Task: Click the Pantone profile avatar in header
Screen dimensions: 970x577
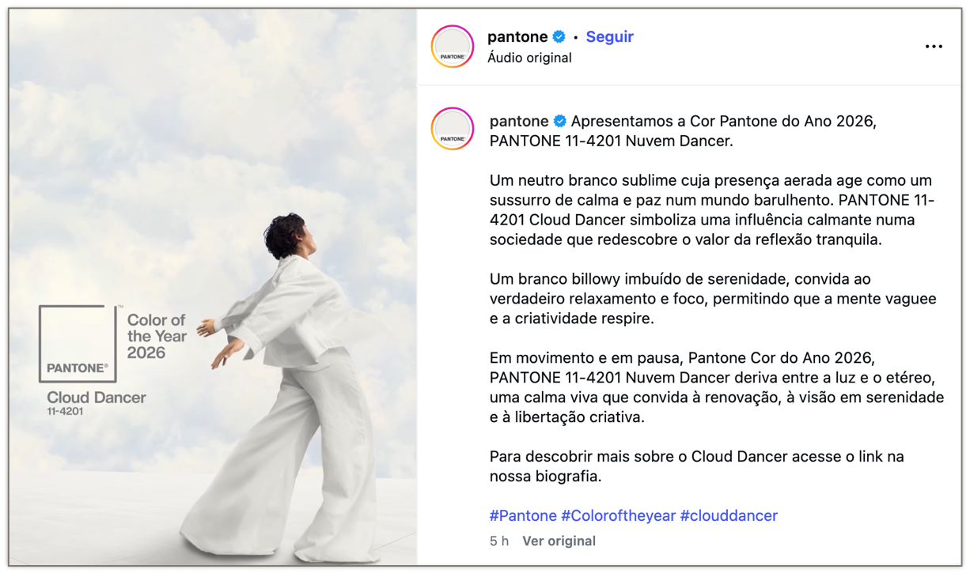Action: [453, 47]
